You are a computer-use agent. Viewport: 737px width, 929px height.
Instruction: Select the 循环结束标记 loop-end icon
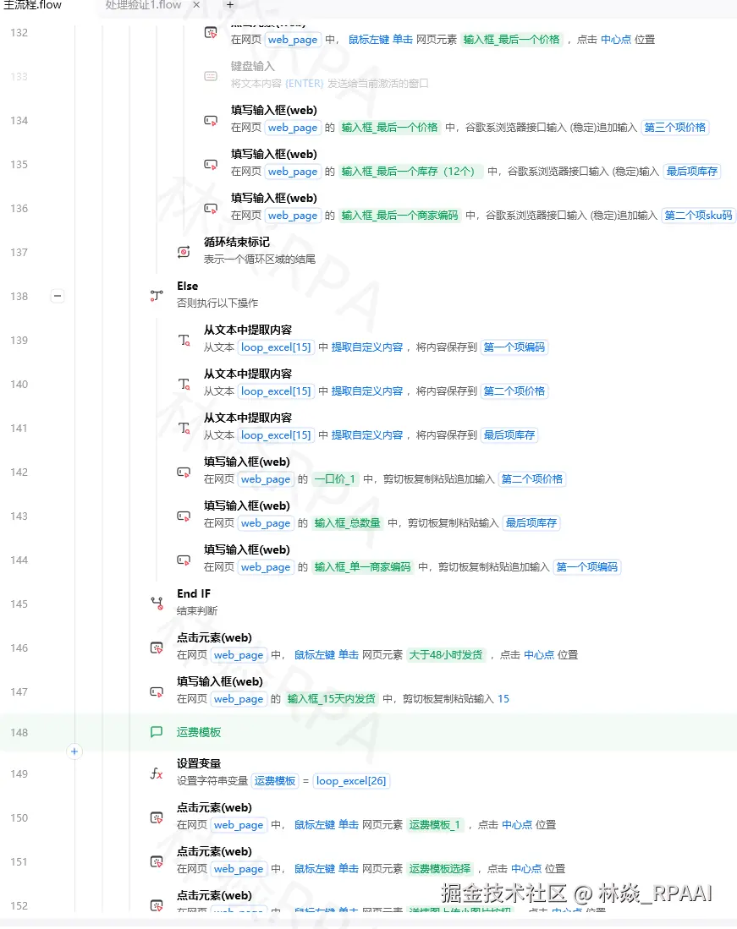pos(184,252)
